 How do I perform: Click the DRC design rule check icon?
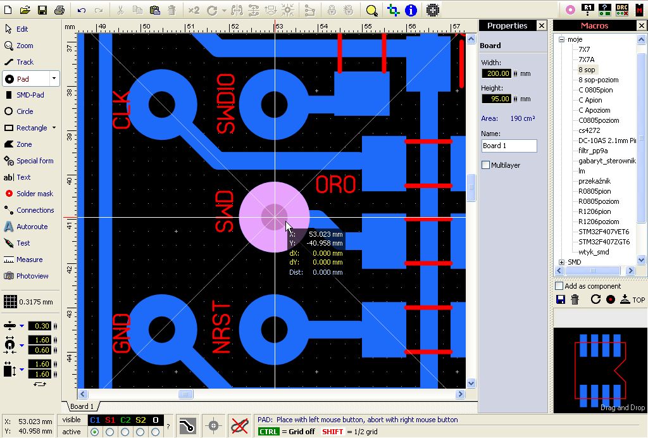click(x=622, y=9)
